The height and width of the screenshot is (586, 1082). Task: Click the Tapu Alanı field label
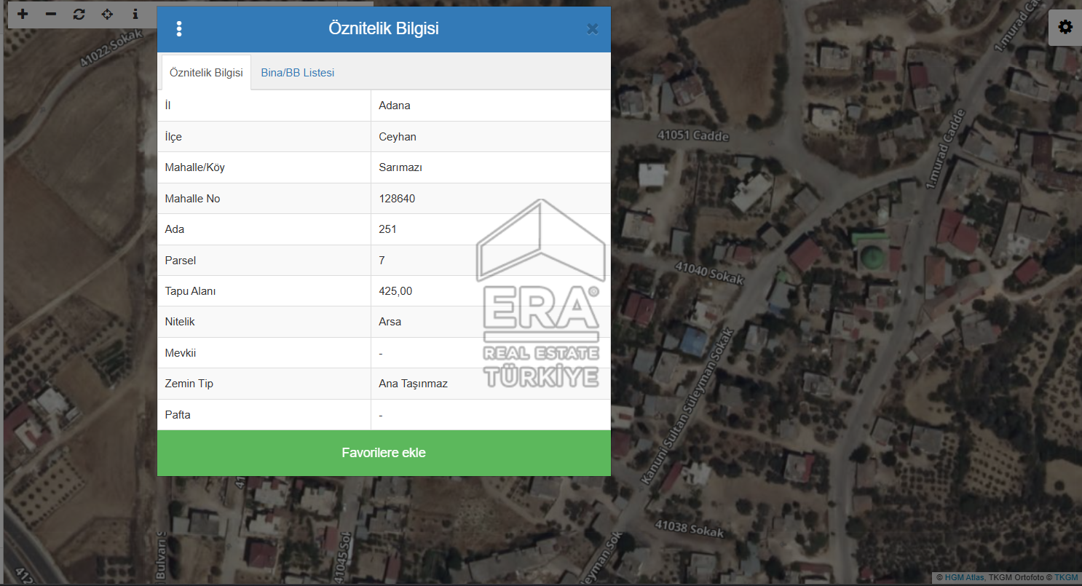click(191, 291)
